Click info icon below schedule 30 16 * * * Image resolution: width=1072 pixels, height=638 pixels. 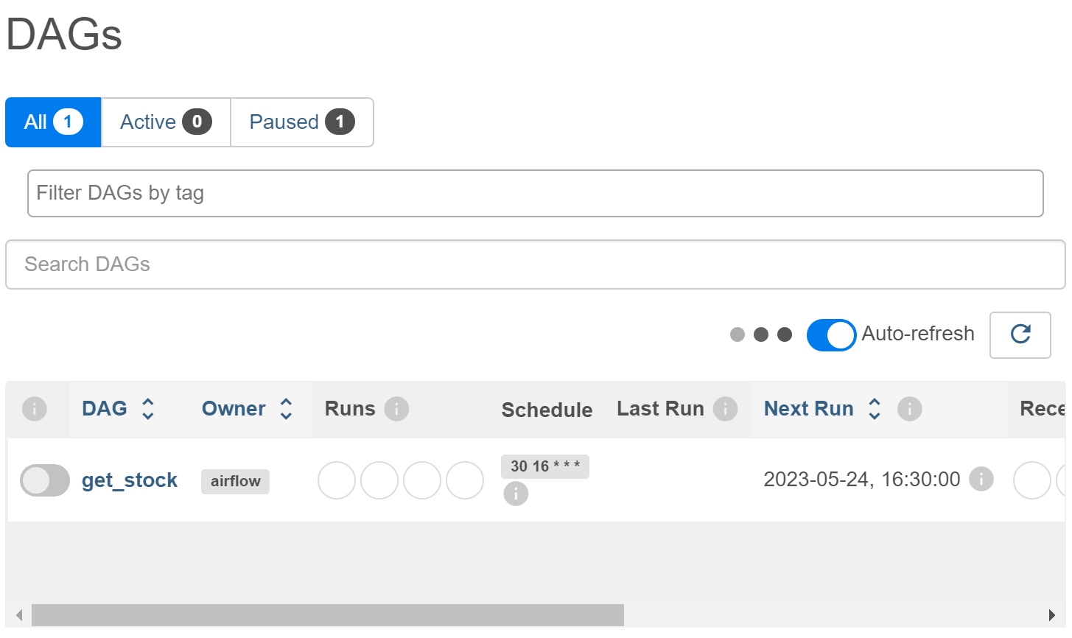click(516, 494)
